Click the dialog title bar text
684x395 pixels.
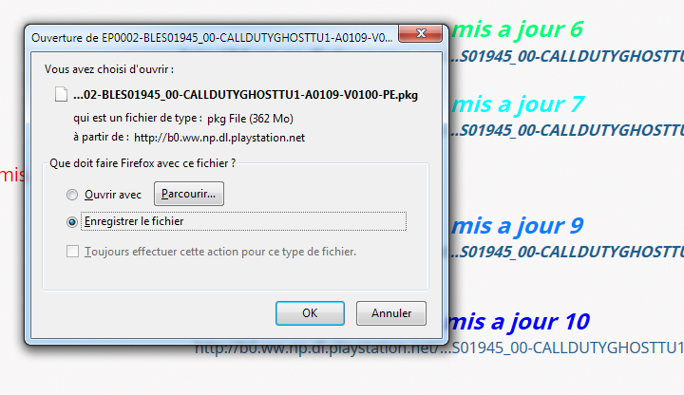click(212, 38)
